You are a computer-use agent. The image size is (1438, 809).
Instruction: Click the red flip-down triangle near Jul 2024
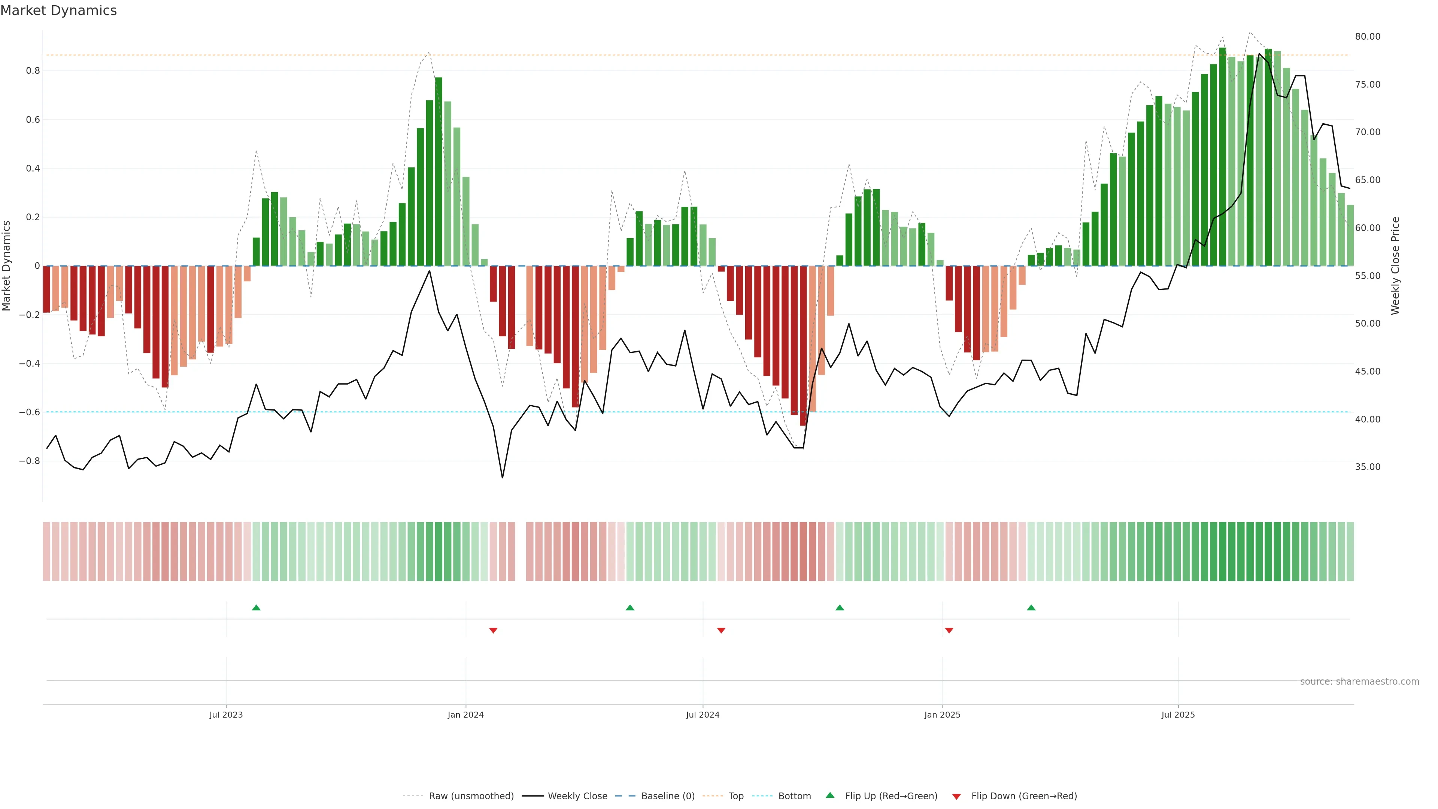click(721, 630)
